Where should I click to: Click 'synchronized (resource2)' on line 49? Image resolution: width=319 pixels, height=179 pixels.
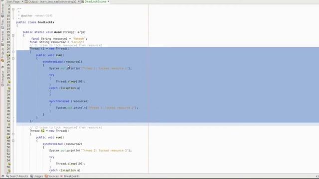point(62,144)
